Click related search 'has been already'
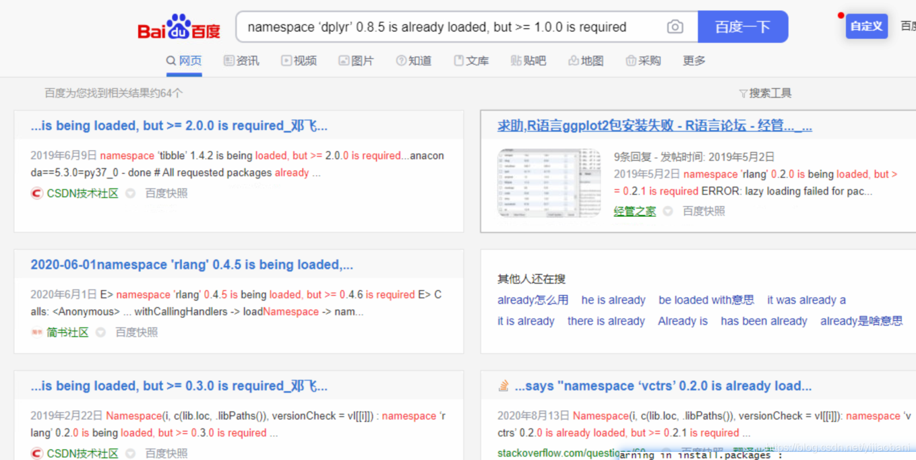Image resolution: width=916 pixels, height=460 pixels. tap(764, 321)
